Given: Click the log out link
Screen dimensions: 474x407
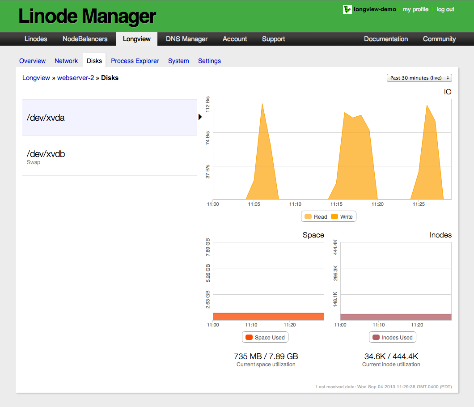Looking at the screenshot, I should click(445, 9).
